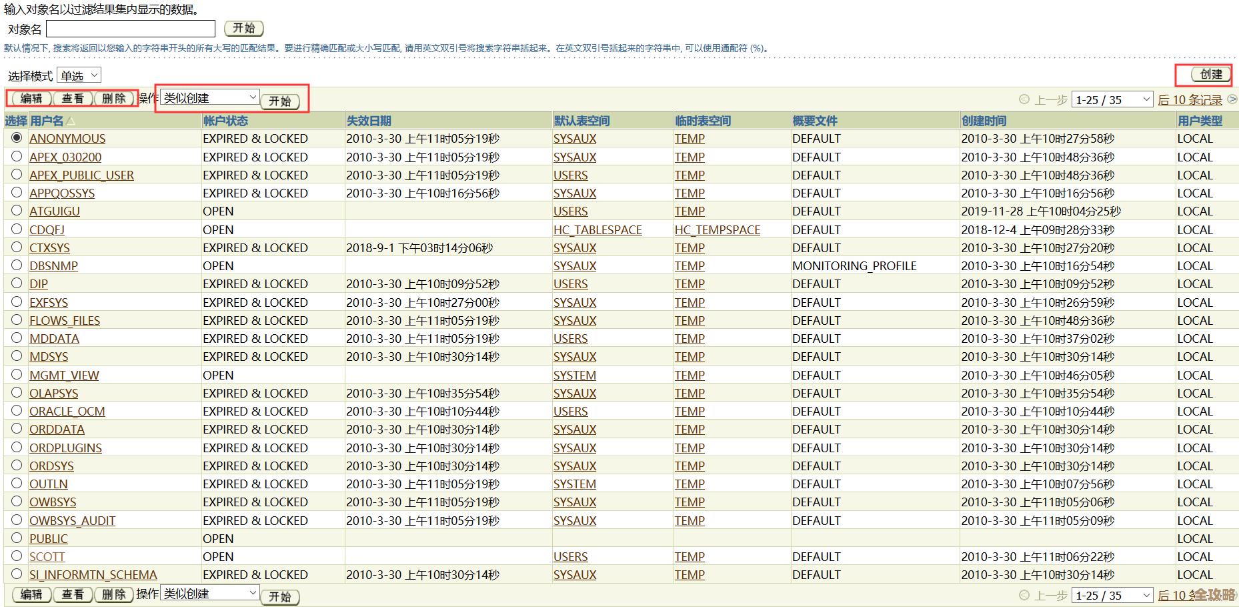Screen dimensions: 1239x607
Task: Click inside the 对象名 input field
Action: click(x=130, y=29)
